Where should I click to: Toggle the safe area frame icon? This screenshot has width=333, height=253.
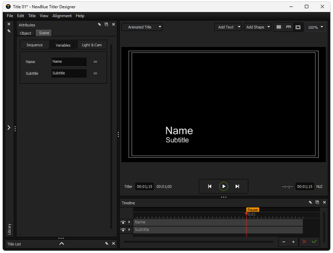298,27
